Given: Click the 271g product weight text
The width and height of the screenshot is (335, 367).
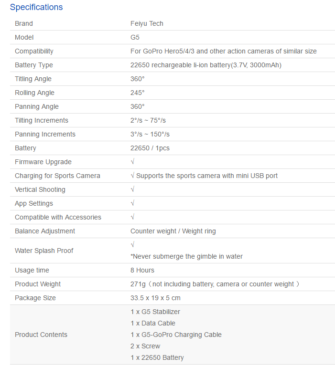Looking at the screenshot, I should click(x=215, y=284).
